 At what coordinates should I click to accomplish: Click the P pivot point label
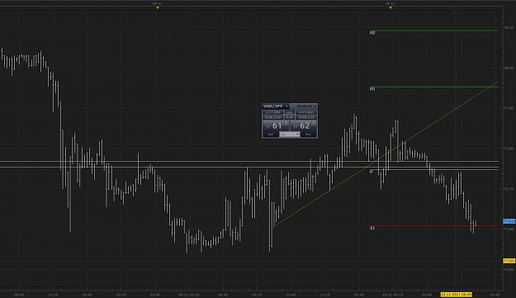372,172
